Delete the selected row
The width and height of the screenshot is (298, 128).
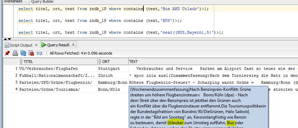point(31,53)
